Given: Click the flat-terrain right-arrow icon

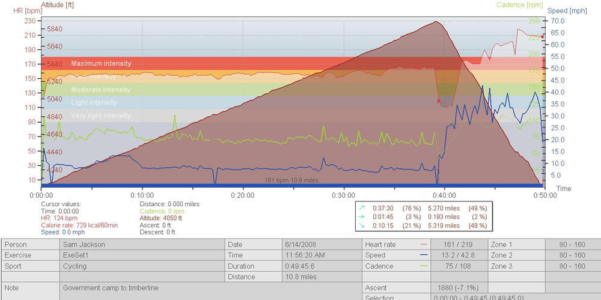Looking at the screenshot, I should click(362, 216).
